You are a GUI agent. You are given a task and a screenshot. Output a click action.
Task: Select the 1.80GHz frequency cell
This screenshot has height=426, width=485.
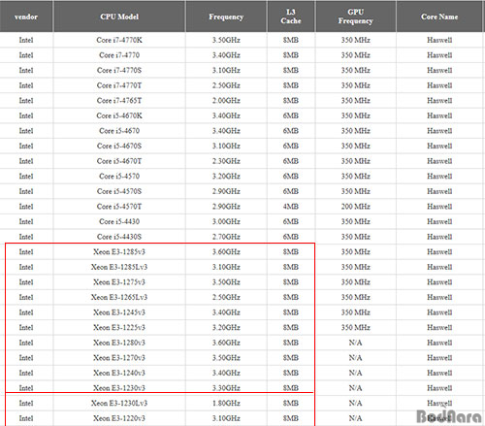[226, 404]
